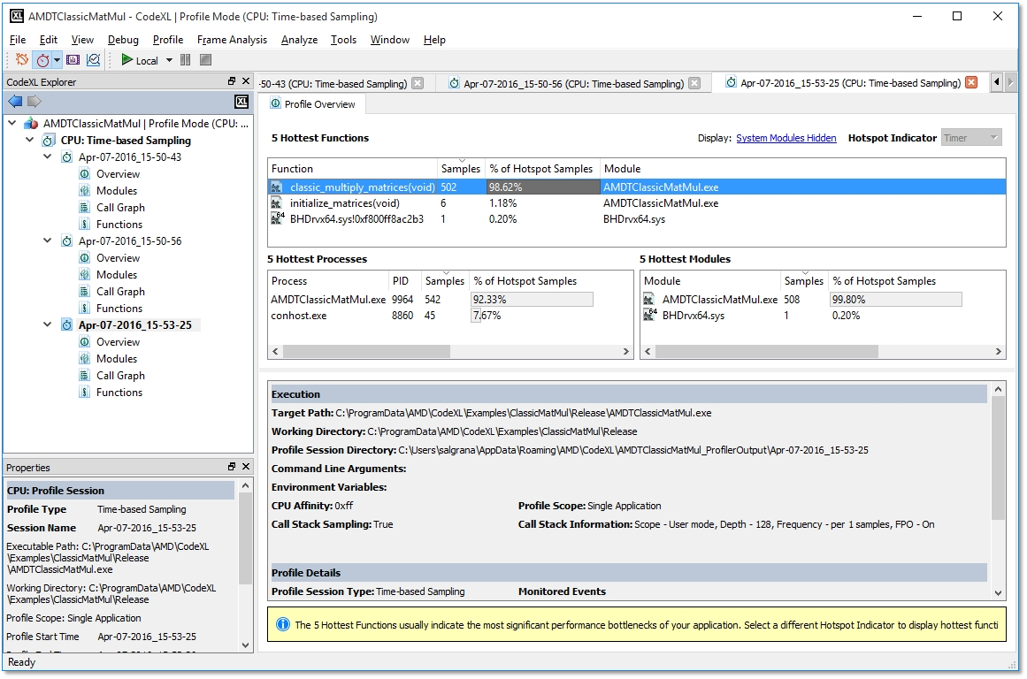Float the Properties panel

[x=231, y=467]
